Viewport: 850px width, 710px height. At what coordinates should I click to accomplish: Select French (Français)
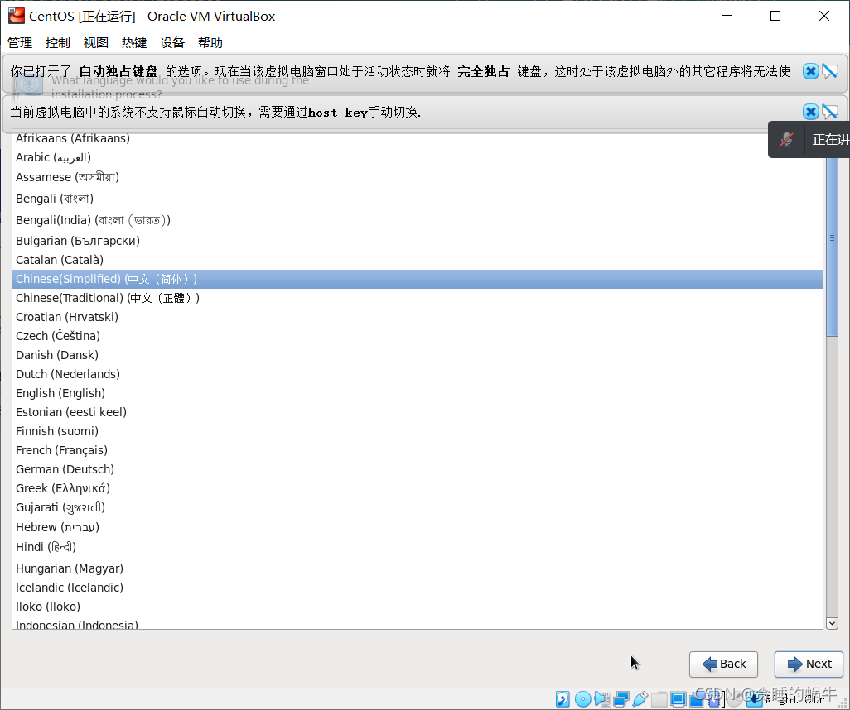click(x=417, y=450)
